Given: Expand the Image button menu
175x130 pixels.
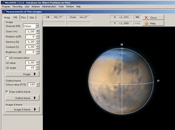Looking at the screenshot, I should point(23,74).
